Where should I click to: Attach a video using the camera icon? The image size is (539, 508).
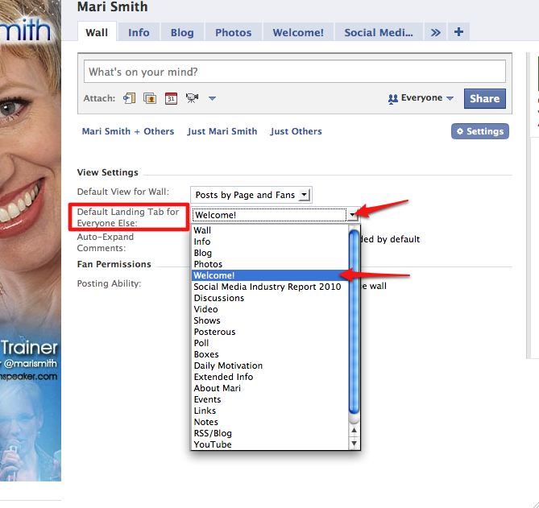coord(192,98)
